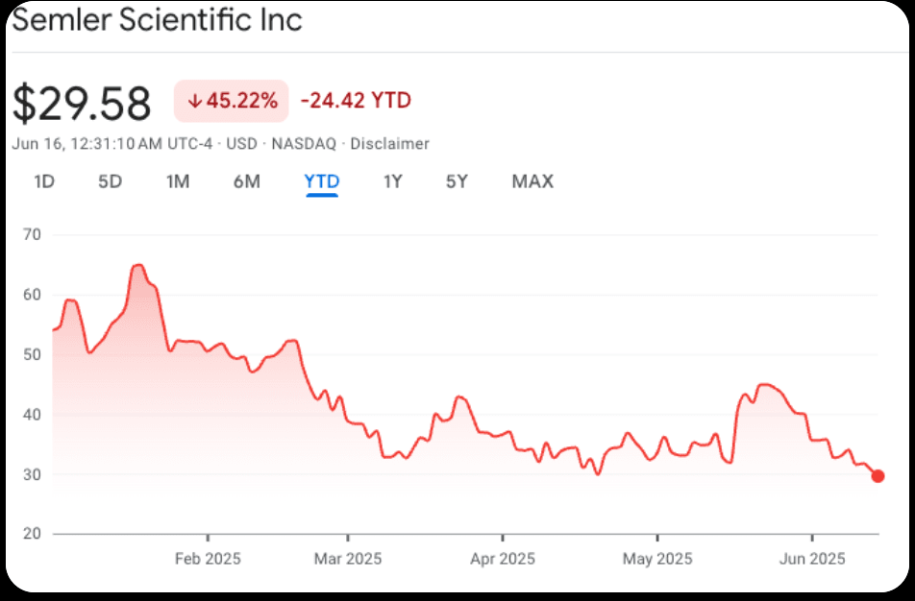Switch to the 1D time range

44,181
